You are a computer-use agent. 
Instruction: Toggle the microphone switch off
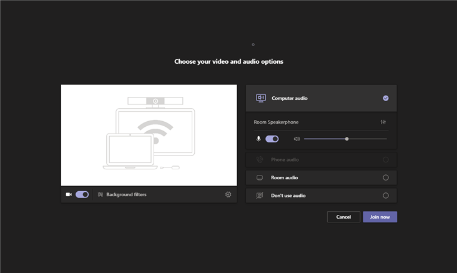click(272, 139)
